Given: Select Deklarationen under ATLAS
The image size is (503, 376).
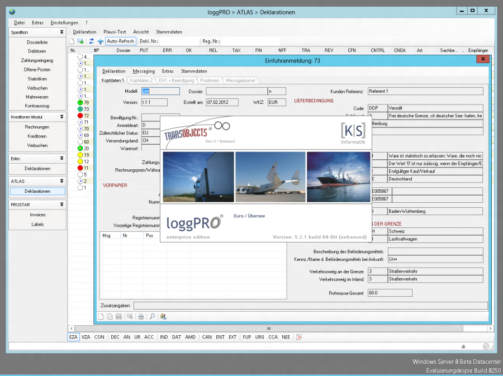Looking at the screenshot, I should (37, 191).
